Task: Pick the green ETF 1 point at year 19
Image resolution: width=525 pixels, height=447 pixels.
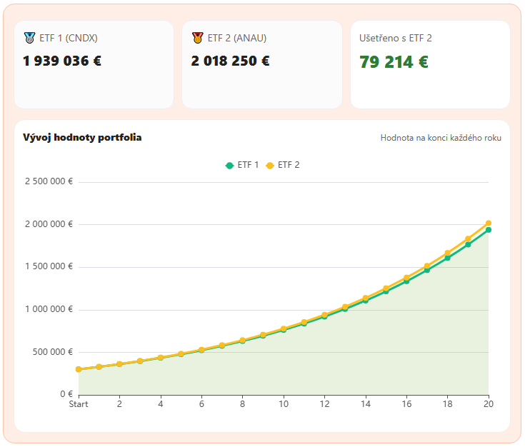Action: (x=468, y=245)
